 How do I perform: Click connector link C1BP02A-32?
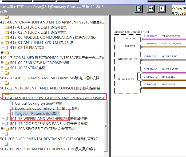click(x=150, y=69)
